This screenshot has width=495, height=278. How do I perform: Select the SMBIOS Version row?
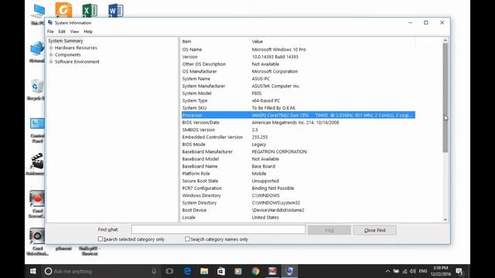(299, 130)
